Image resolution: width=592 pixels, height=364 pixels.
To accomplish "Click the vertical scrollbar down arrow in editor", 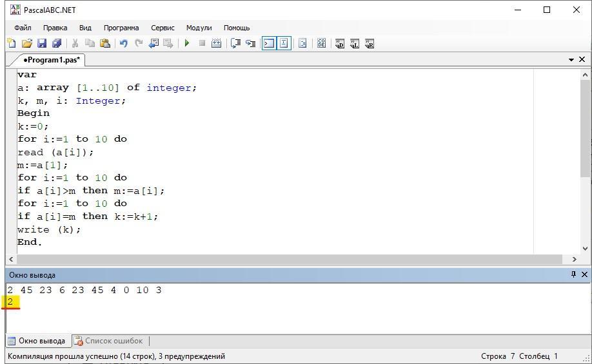I will [585, 248].
